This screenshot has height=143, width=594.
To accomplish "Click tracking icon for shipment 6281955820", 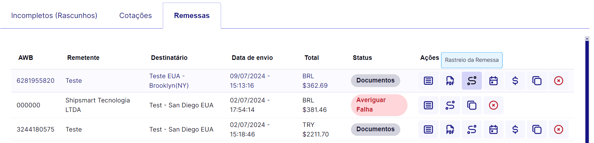I will pyautogui.click(x=472, y=80).
